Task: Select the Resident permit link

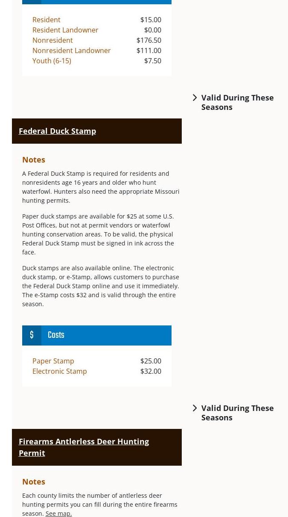Action: (46, 20)
